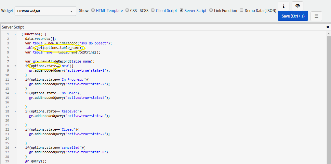Image resolution: width=331 pixels, height=164 pixels.
Task: Open the HTML Template link
Action: (109, 11)
